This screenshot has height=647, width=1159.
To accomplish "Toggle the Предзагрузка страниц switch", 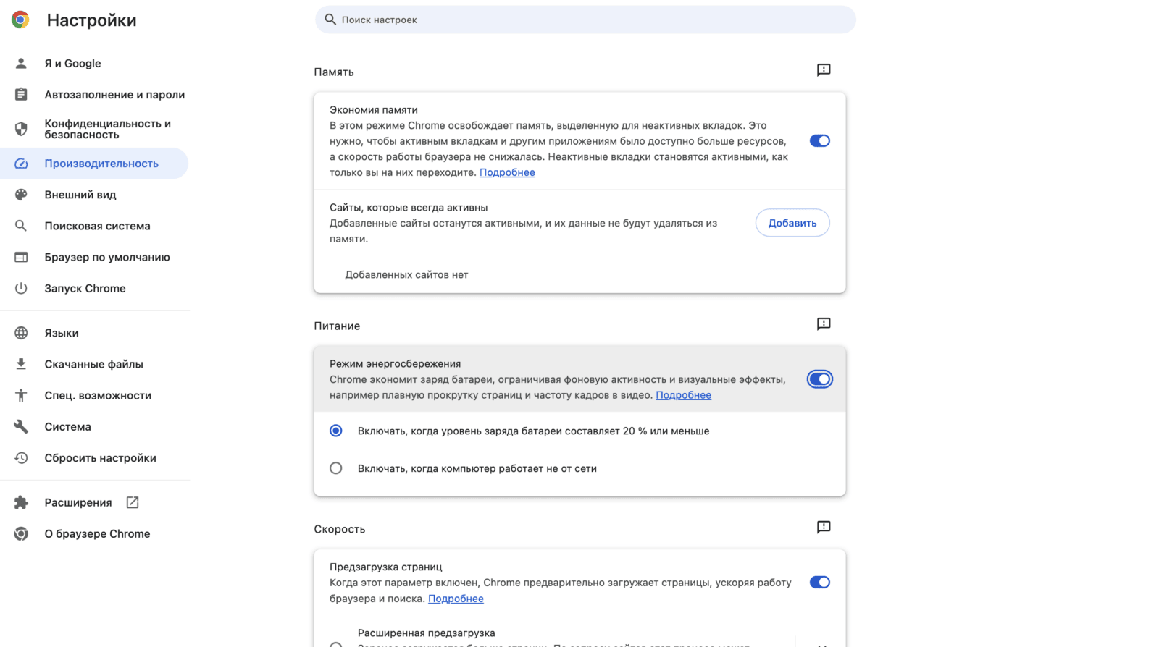I will pos(819,583).
